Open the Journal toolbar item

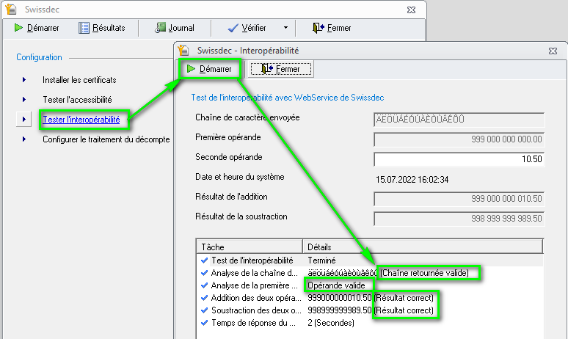[175, 28]
